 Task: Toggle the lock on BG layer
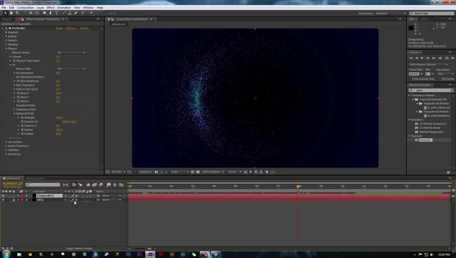pos(13,200)
